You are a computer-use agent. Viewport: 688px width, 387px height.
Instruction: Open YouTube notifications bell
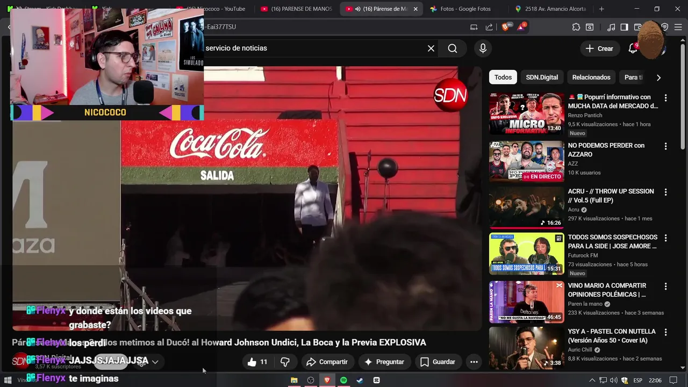pos(633,48)
